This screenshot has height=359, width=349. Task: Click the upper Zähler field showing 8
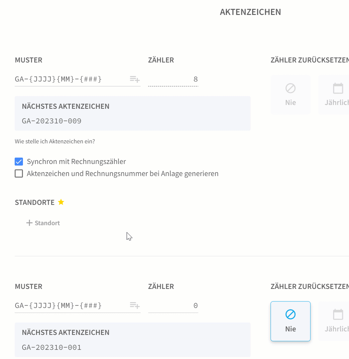(x=173, y=79)
